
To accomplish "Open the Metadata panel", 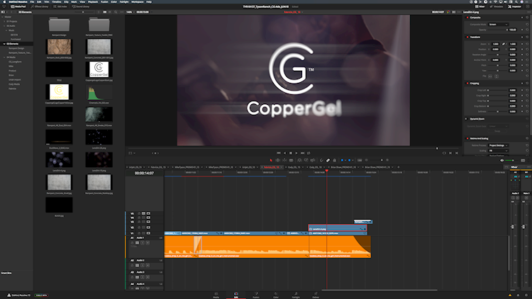I will (497, 6).
